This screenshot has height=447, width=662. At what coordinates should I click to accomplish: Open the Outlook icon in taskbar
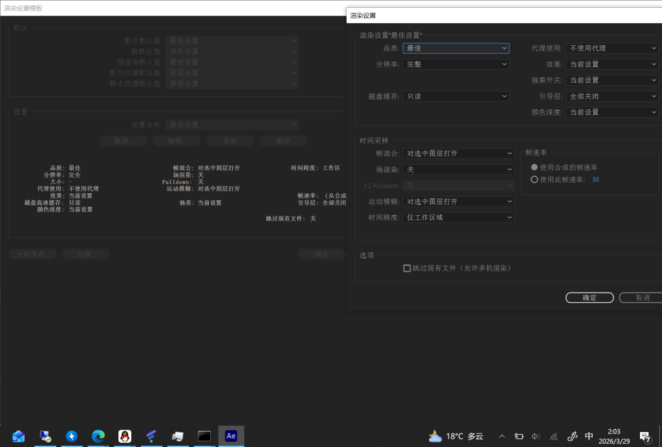[19, 436]
